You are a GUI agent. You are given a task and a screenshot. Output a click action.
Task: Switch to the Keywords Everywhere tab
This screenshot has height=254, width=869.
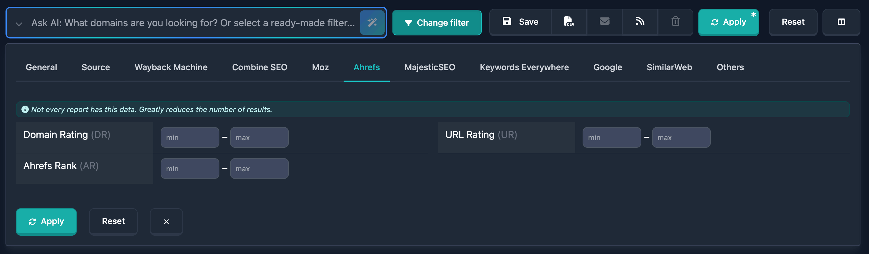click(x=524, y=67)
